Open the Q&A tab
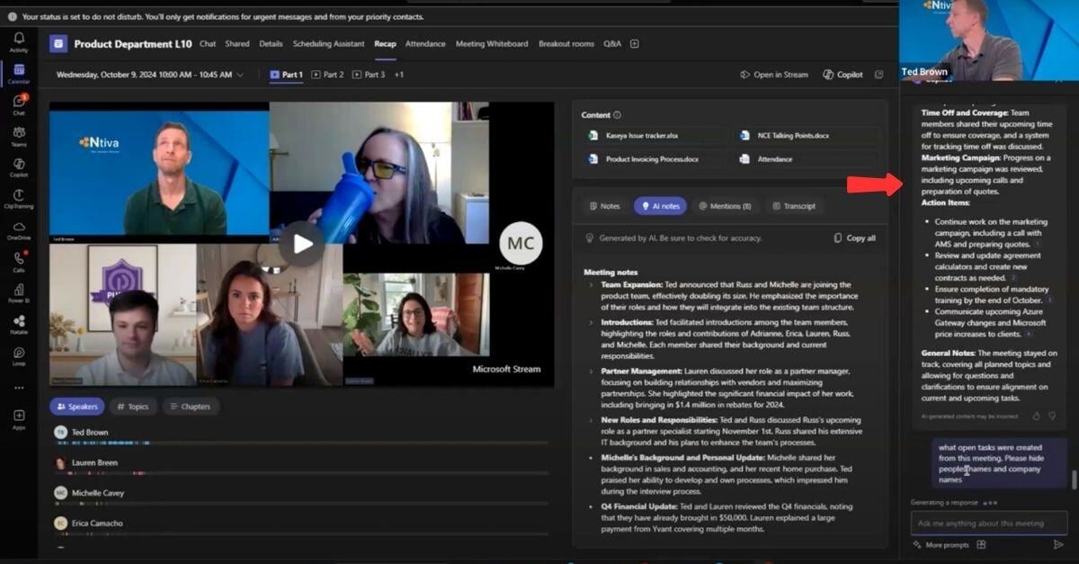Image resolution: width=1079 pixels, height=564 pixels. click(x=612, y=43)
